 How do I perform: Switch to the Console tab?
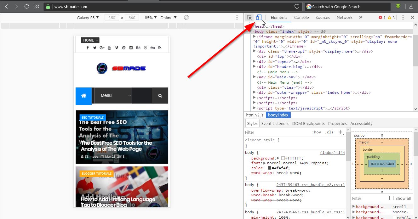(301, 17)
